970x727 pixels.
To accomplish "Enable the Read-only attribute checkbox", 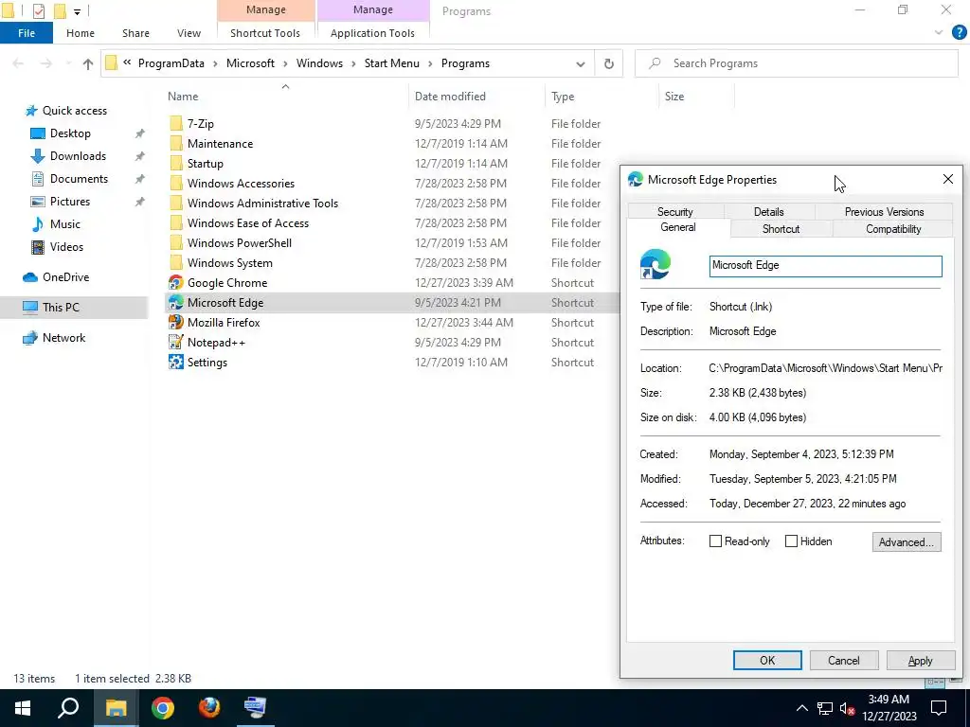I will click(x=716, y=541).
